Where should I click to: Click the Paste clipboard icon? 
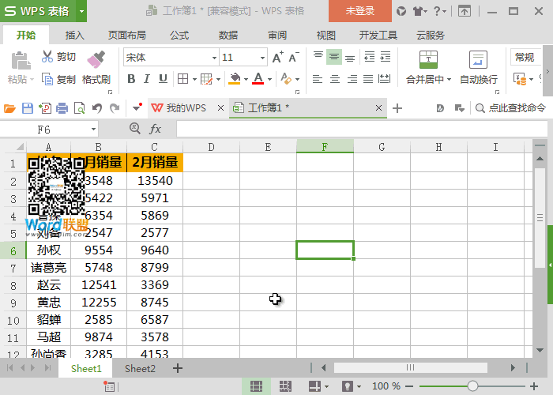(21, 61)
